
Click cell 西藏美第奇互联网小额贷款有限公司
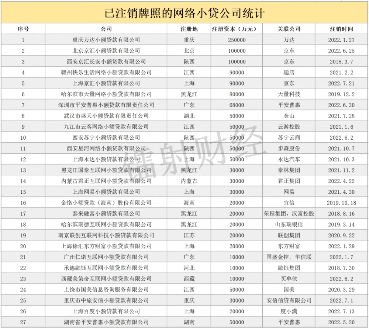[x=106, y=279]
